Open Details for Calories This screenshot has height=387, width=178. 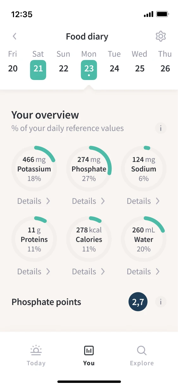tap(89, 271)
